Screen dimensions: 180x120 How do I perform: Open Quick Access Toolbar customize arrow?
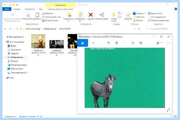click(x=16, y=5)
